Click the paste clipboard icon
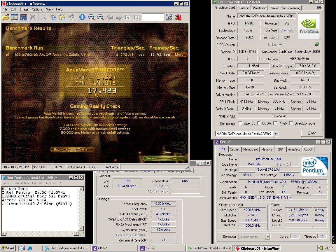The width and height of the screenshot is (336, 252). click(62, 17)
